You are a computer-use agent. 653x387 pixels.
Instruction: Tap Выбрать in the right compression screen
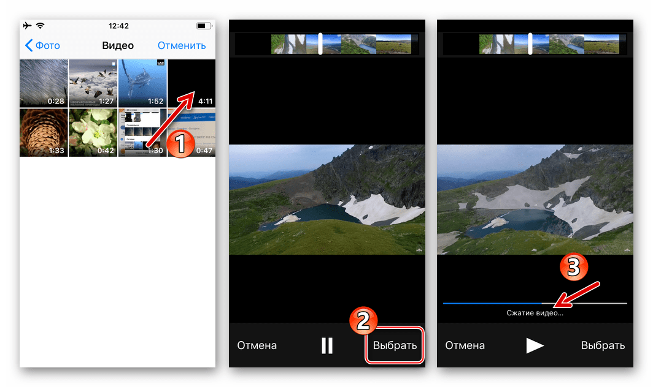pyautogui.click(x=603, y=345)
